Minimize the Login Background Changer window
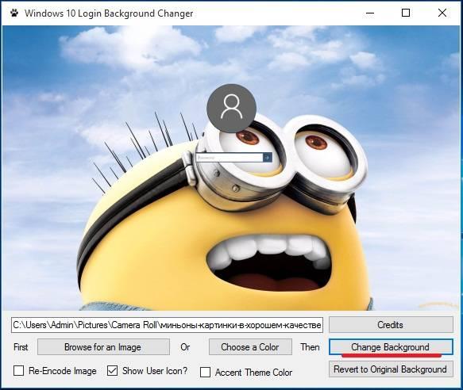463x390 pixels. pyautogui.click(x=370, y=13)
